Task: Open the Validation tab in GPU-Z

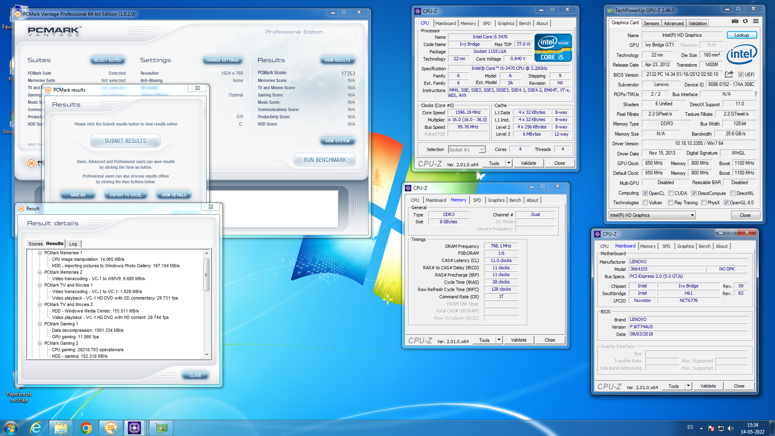Action: point(697,23)
